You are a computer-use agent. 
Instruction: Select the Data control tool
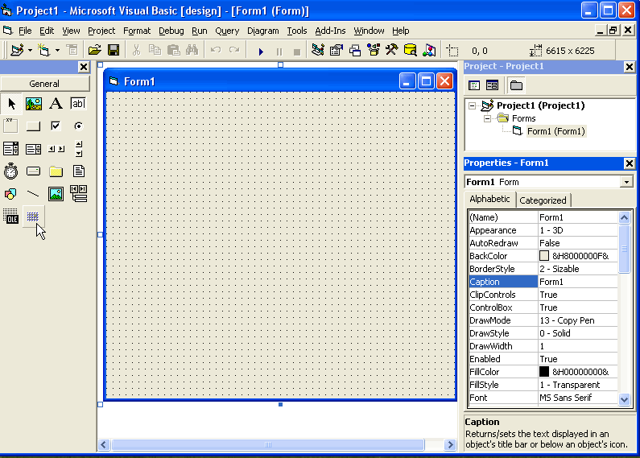tap(78, 194)
